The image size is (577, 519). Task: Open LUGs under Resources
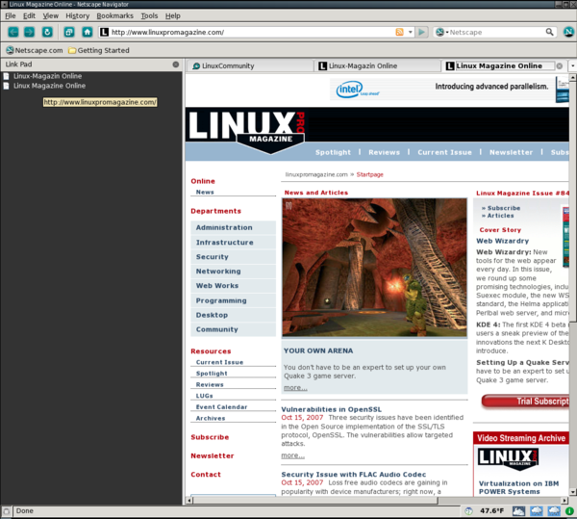coord(204,396)
